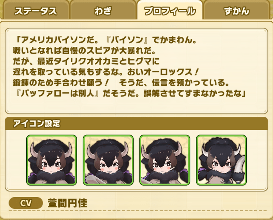Click the CV badge label
273x220 pixels.
point(26,203)
